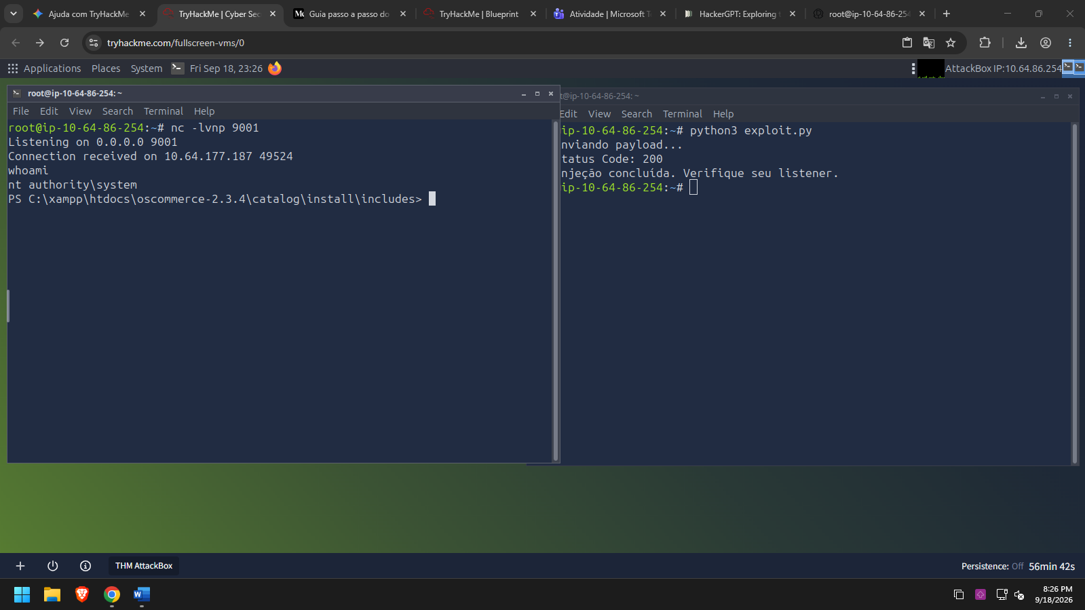Click the plus icon in THM bar

[20, 566]
